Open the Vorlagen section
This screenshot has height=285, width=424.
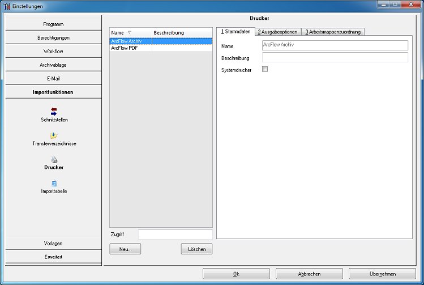[53, 243]
